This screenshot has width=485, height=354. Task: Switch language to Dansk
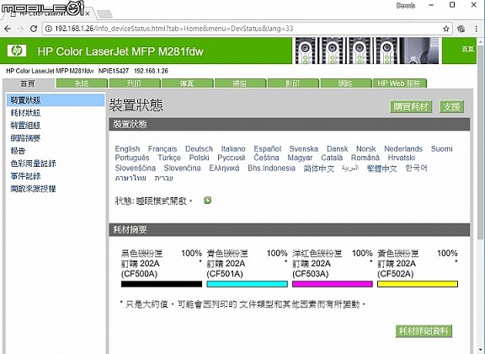point(337,149)
